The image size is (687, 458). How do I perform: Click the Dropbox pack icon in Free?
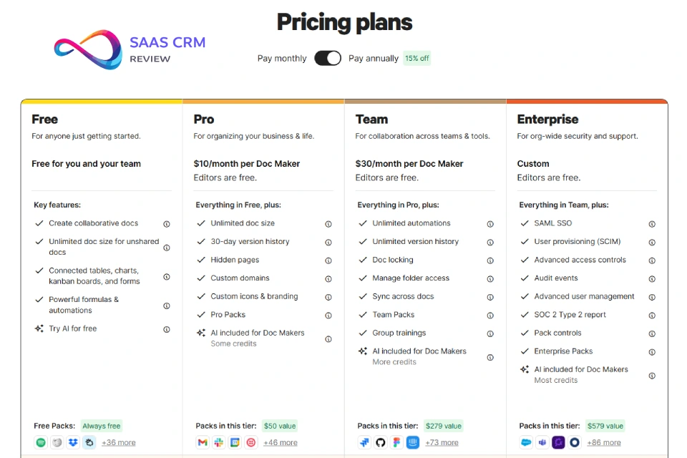coord(73,442)
